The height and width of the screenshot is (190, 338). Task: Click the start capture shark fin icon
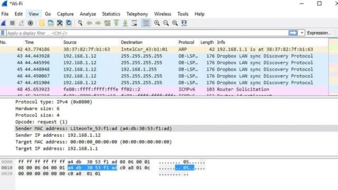pyautogui.click(x=4, y=23)
